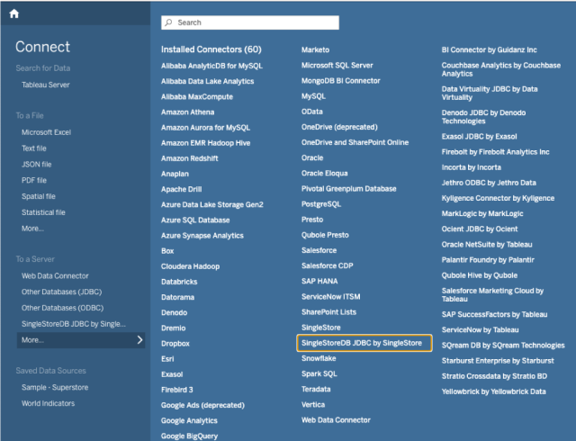Viewport: 576px width, 441px height.
Task: Expand the More... server chevron arrow
Action: [139, 340]
